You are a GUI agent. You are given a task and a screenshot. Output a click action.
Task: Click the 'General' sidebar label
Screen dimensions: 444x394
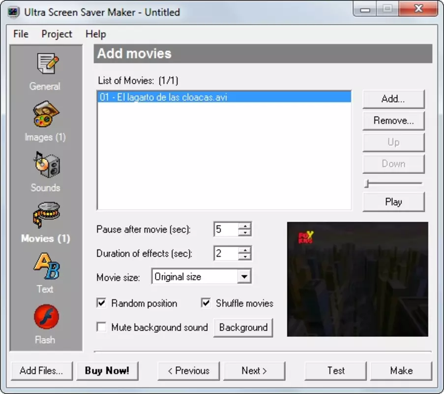click(45, 86)
